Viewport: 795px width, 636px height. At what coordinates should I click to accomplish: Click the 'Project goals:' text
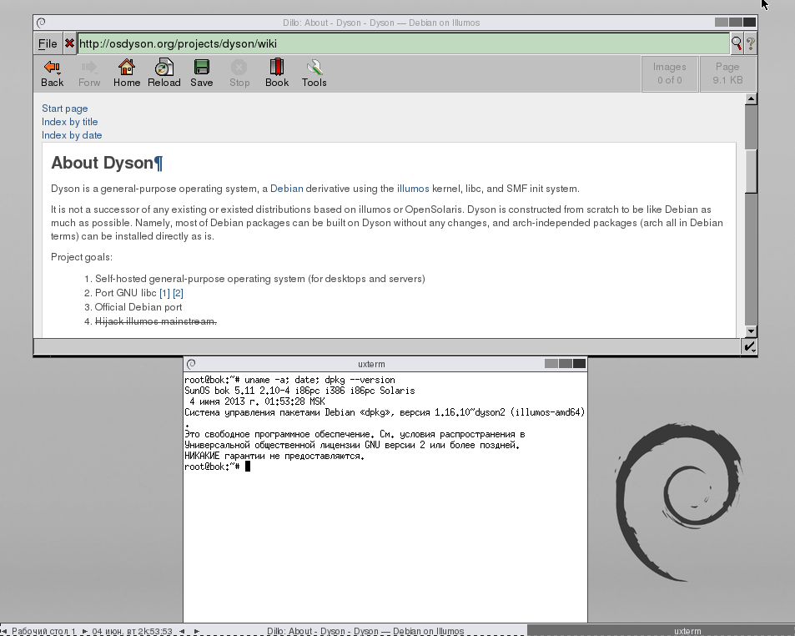82,257
